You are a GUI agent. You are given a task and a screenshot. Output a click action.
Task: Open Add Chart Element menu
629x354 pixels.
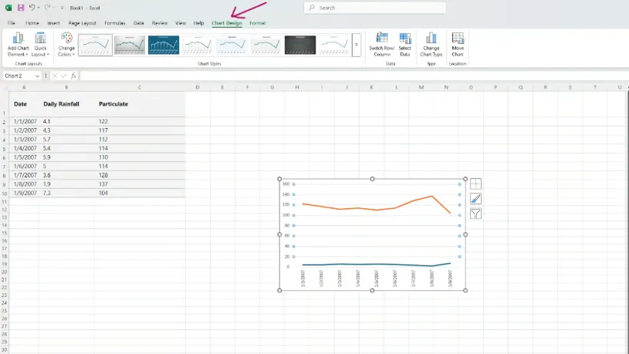click(18, 45)
